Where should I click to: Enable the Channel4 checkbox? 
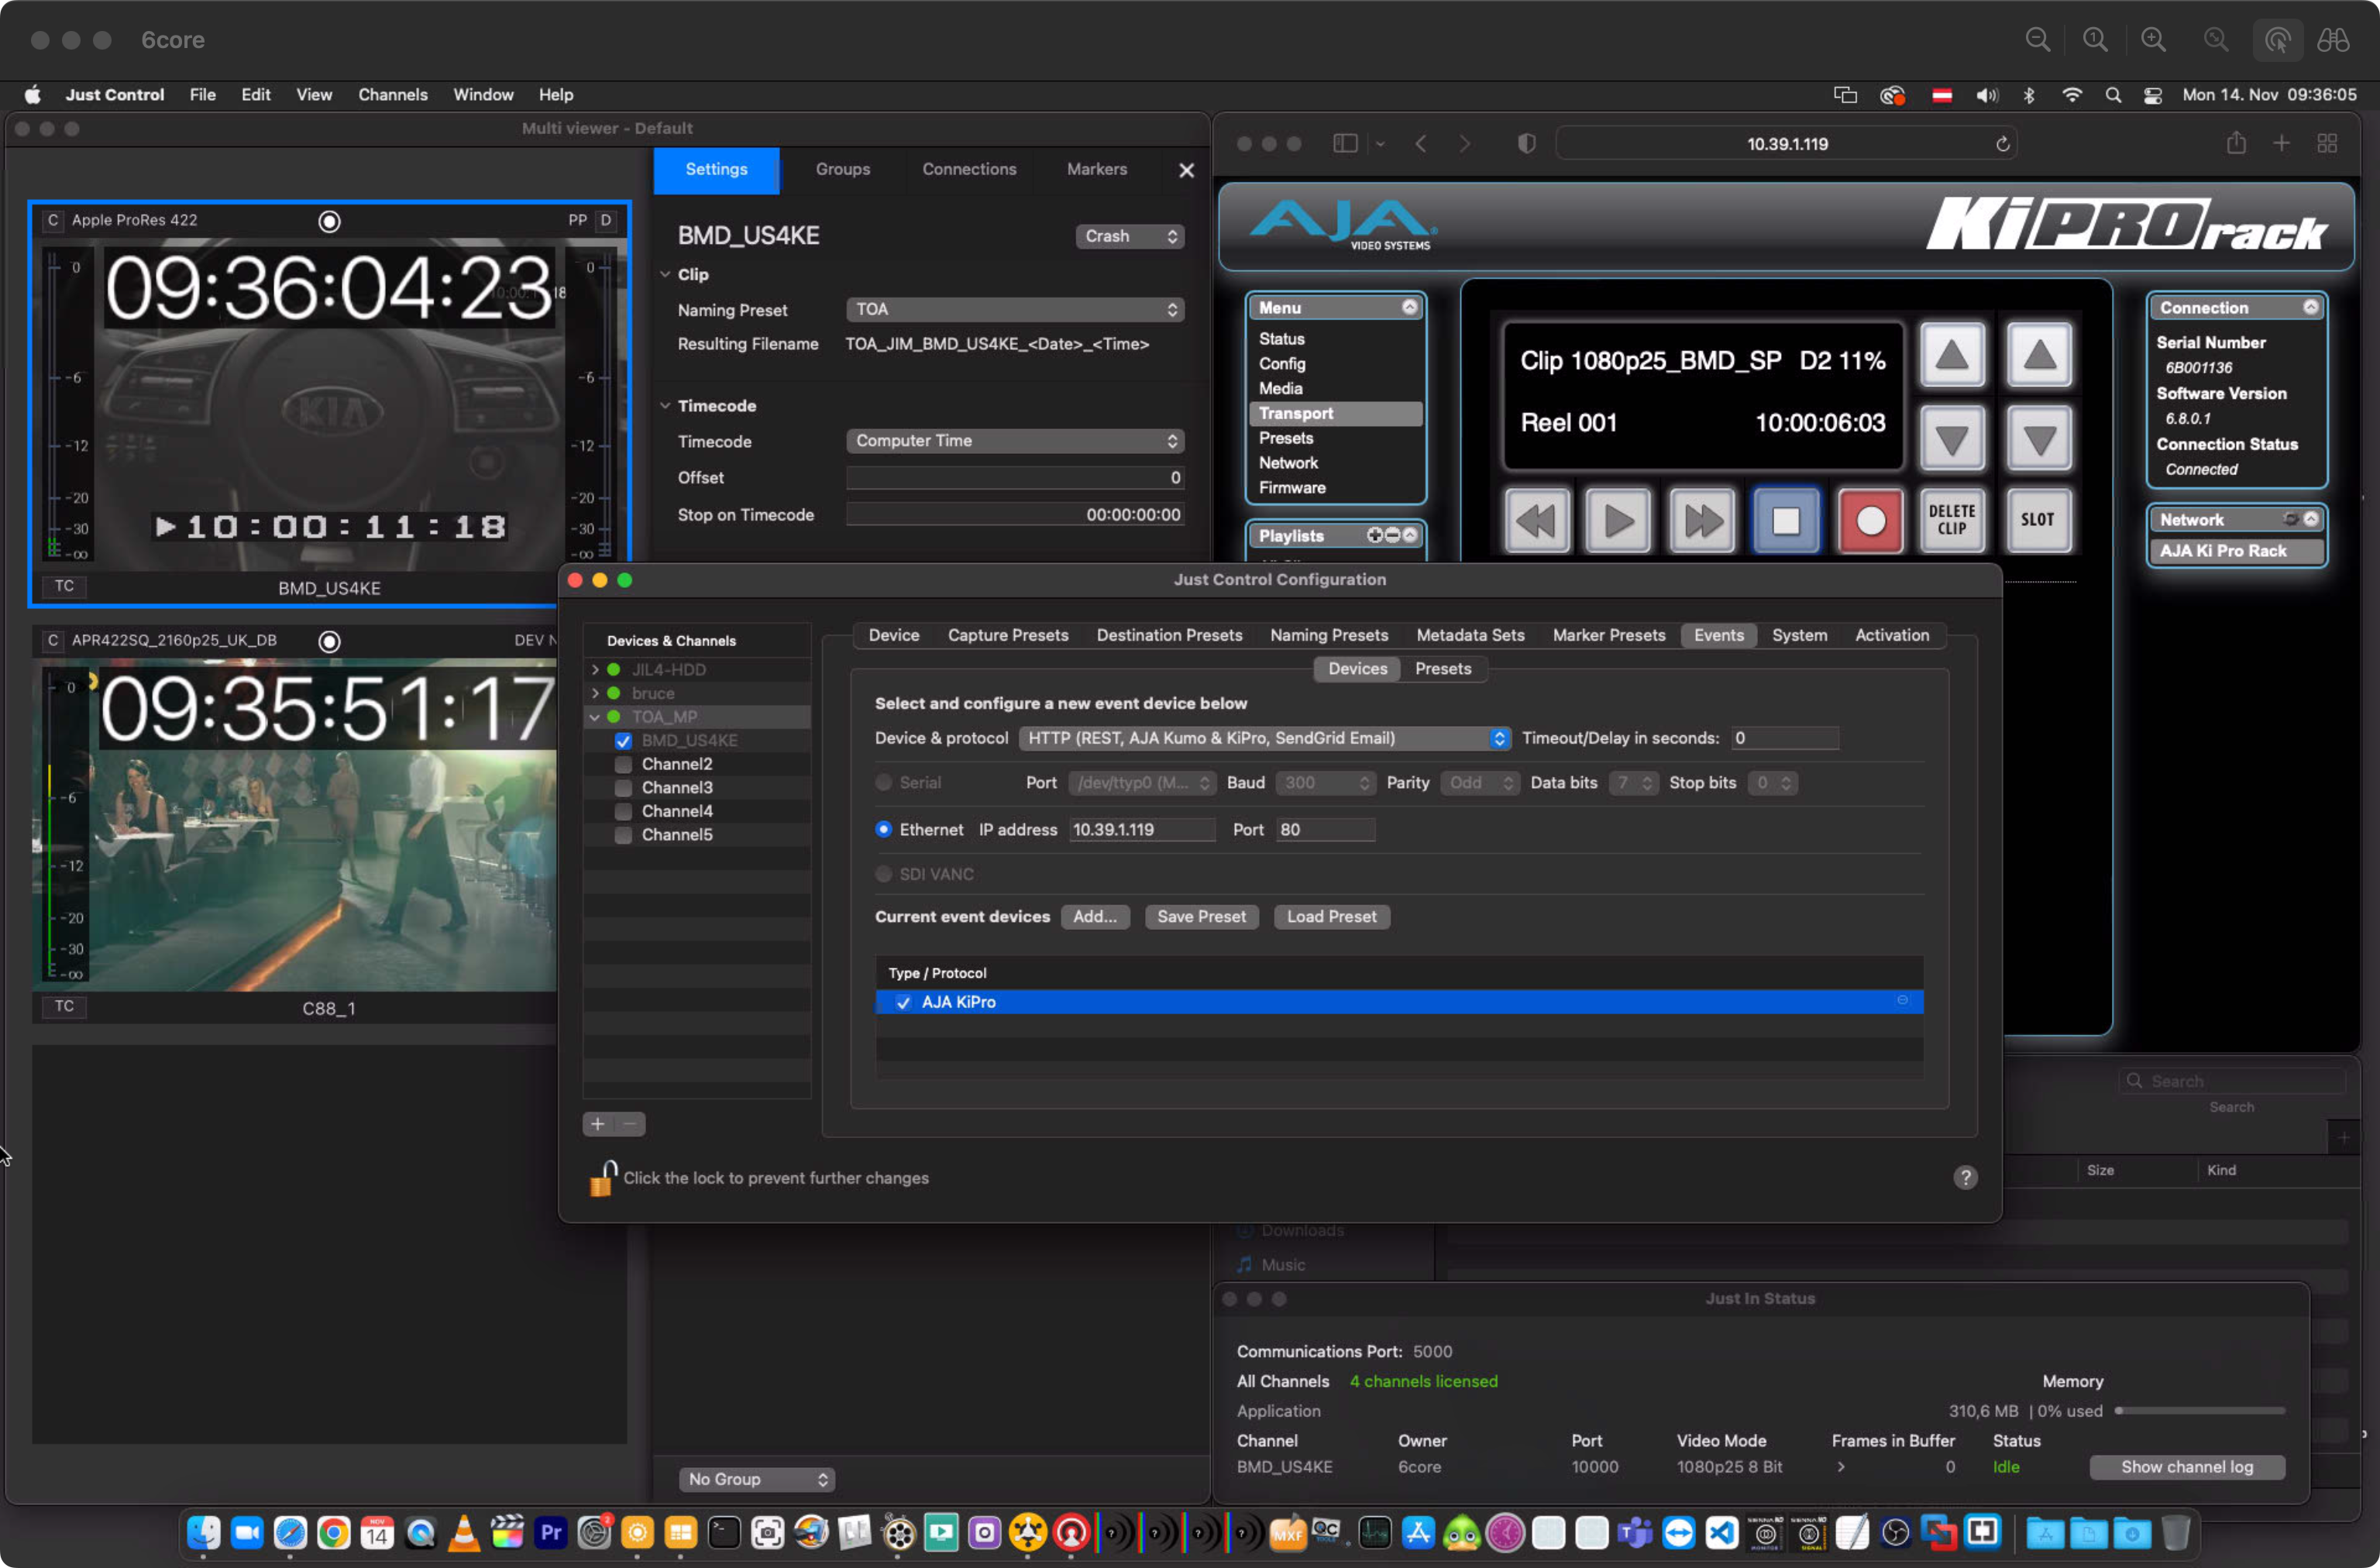(623, 812)
